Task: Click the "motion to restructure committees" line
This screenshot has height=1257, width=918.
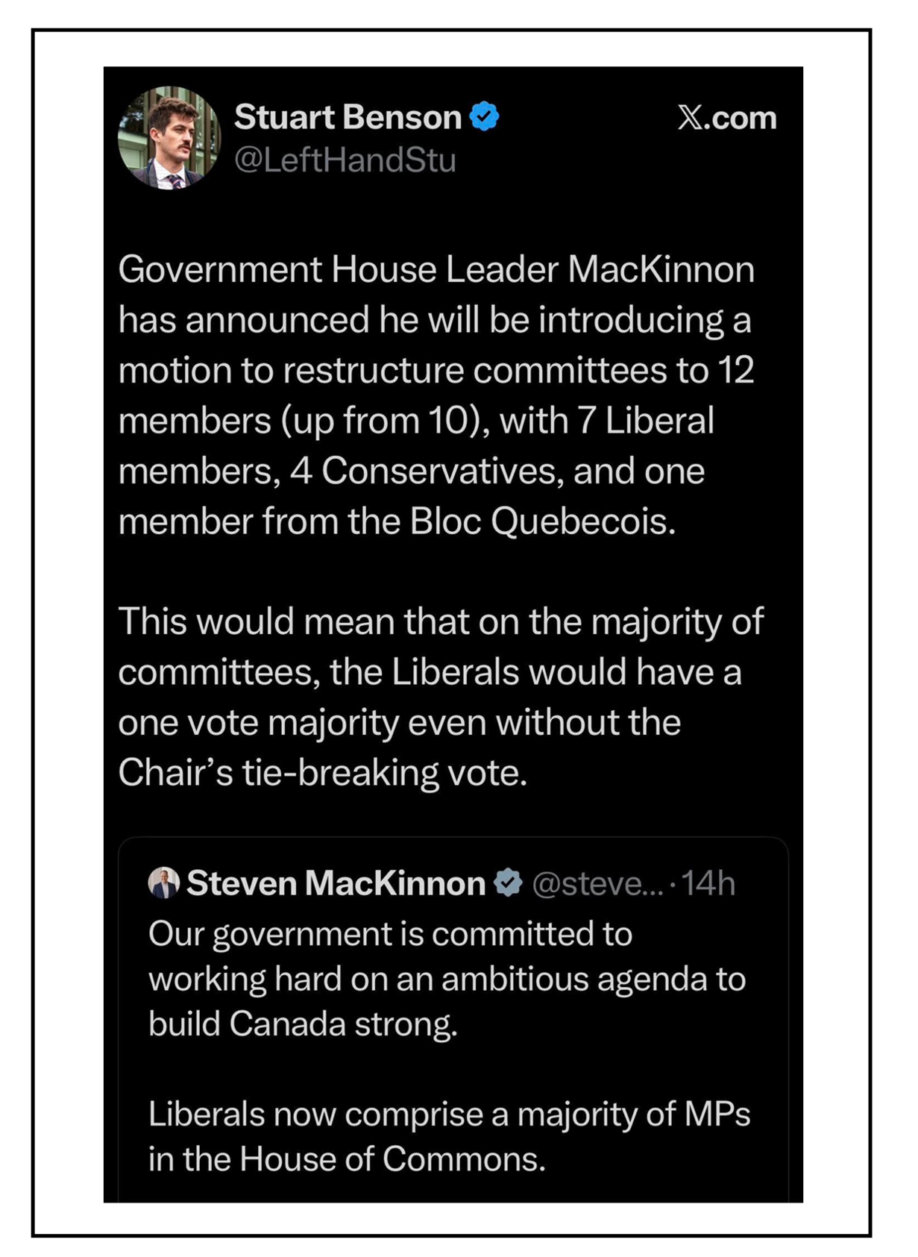Action: pos(436,371)
